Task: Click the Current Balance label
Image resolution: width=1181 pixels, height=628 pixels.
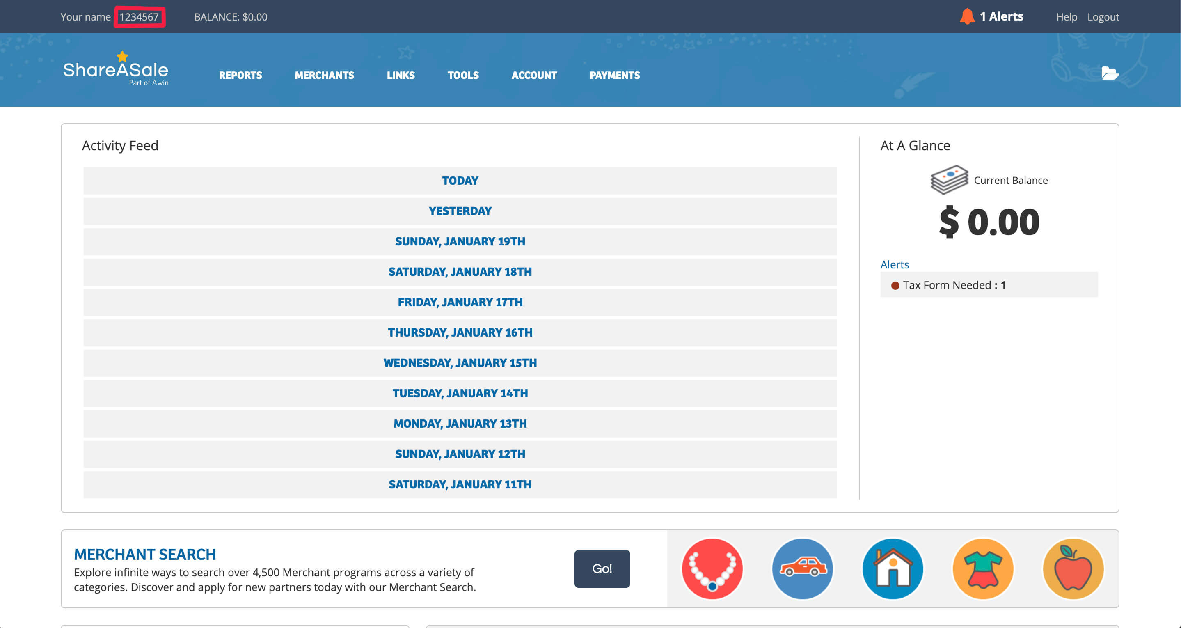Action: pyautogui.click(x=1010, y=180)
